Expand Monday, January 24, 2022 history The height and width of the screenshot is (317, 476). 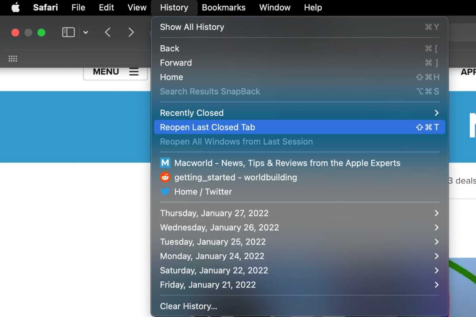299,256
